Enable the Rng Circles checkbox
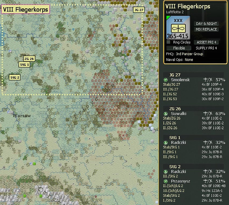The height and width of the screenshot is (205, 229). (168, 42)
